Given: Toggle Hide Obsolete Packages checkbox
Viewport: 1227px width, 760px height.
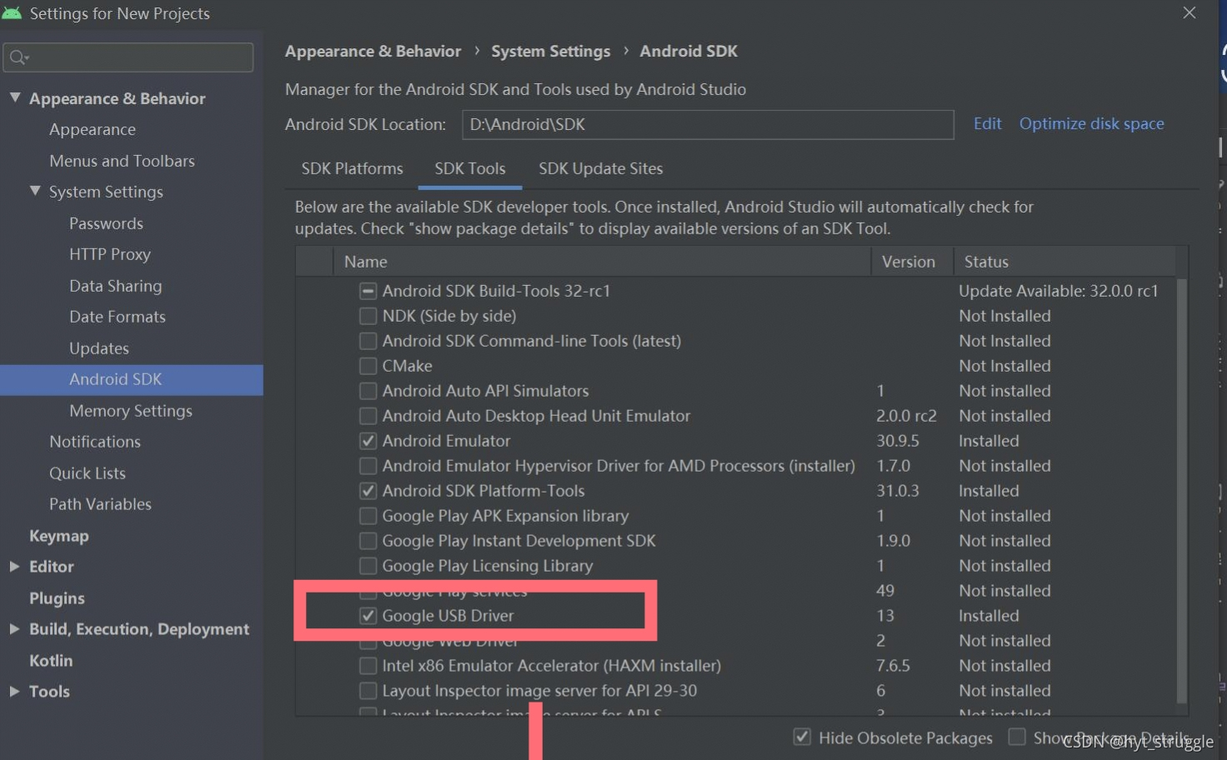Looking at the screenshot, I should click(802, 737).
